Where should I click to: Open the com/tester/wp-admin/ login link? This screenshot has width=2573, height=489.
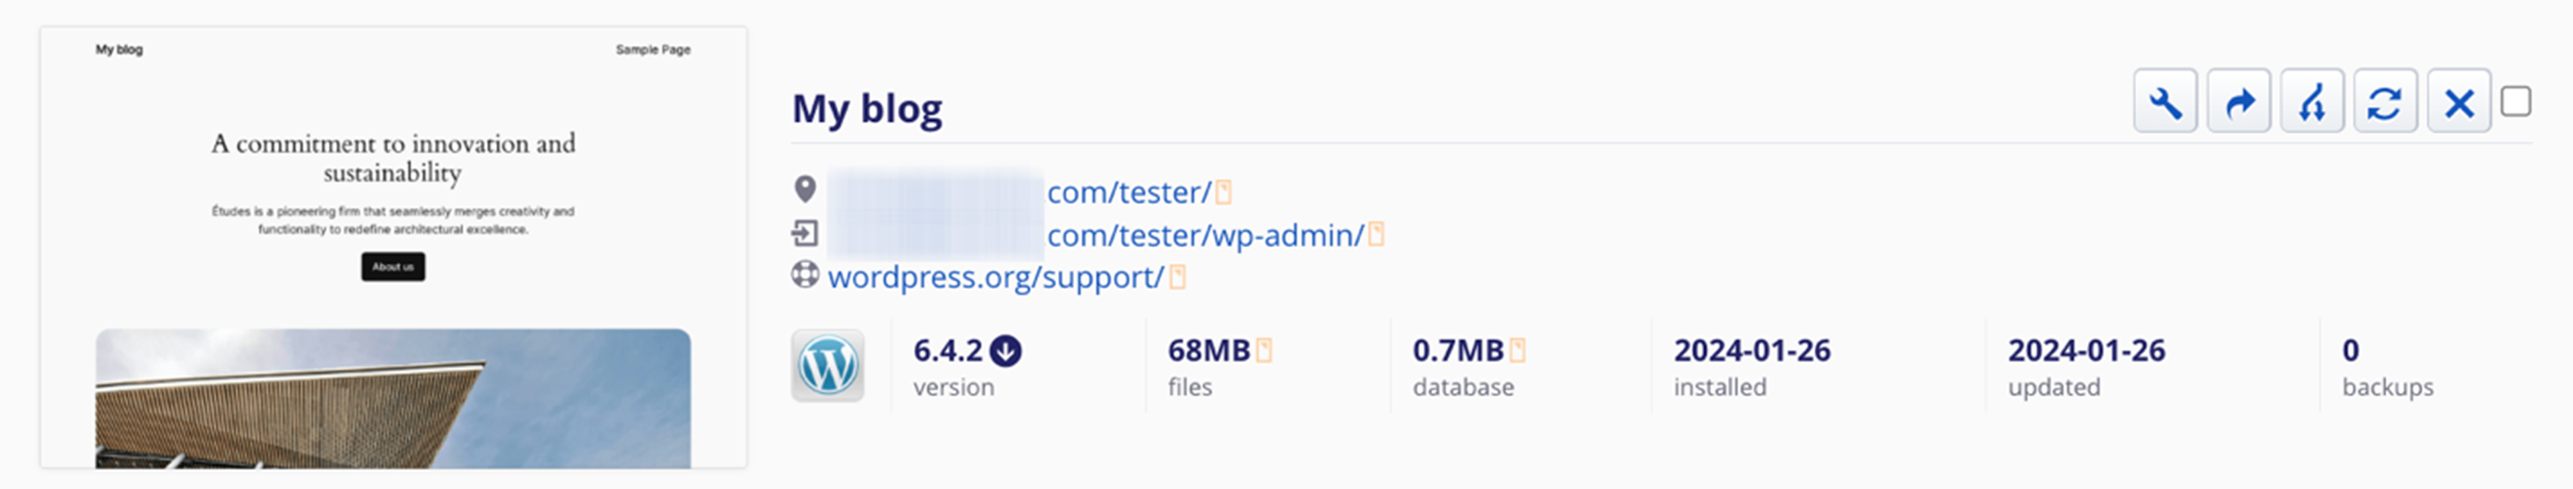pyautogui.click(x=1203, y=235)
